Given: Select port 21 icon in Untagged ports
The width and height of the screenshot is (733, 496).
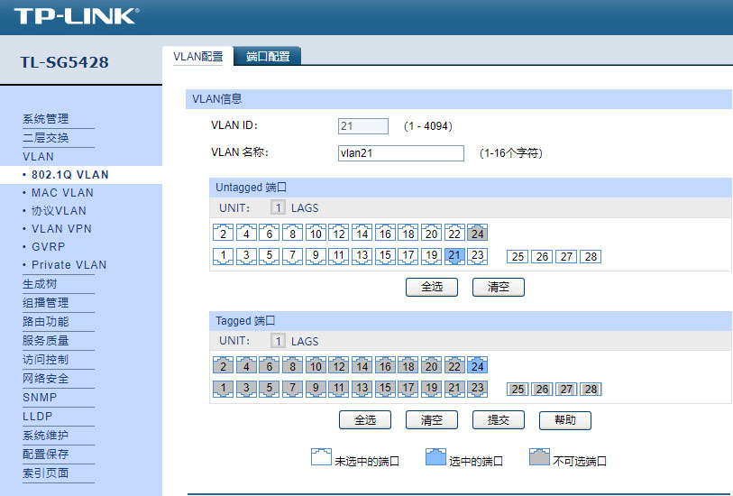Looking at the screenshot, I should (x=454, y=256).
